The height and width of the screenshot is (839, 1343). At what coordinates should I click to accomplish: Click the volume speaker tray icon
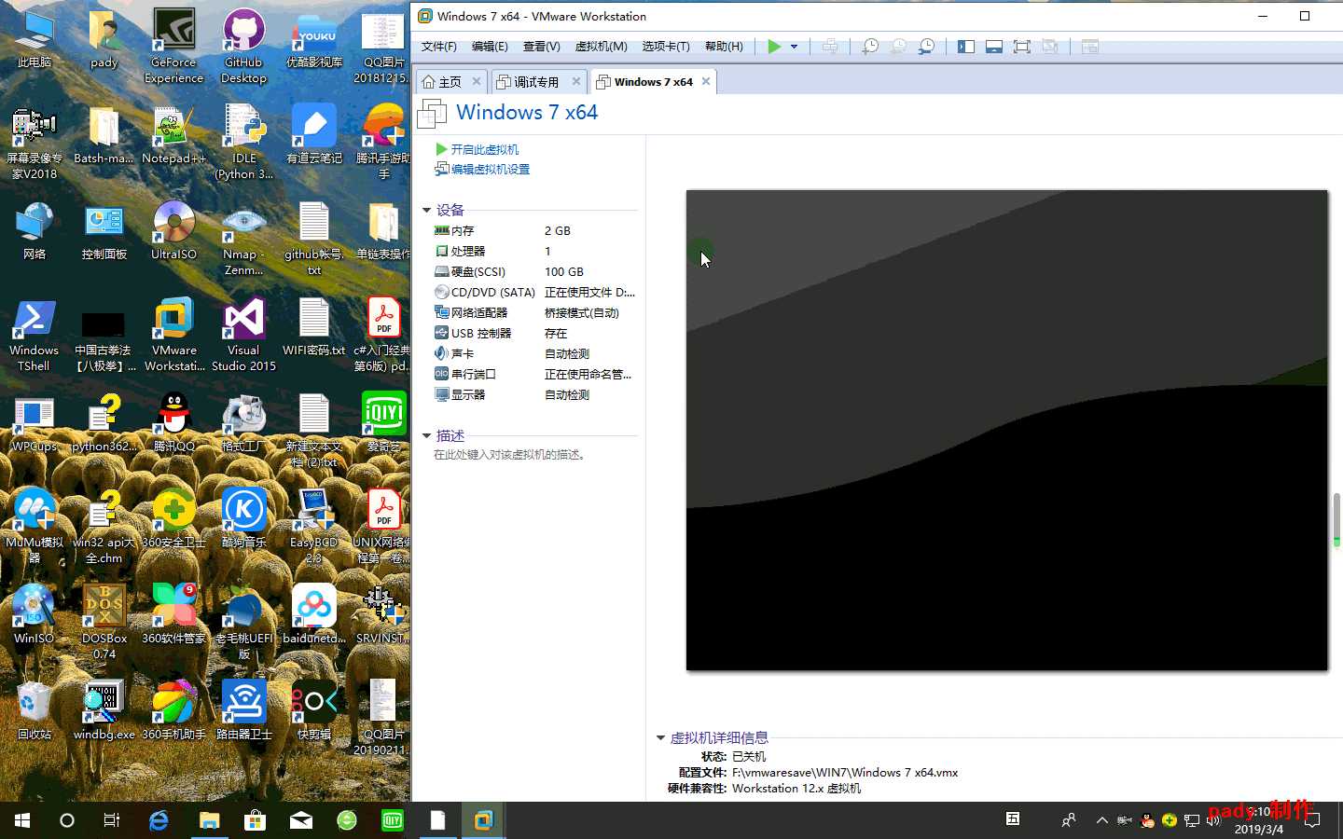pos(1212,820)
